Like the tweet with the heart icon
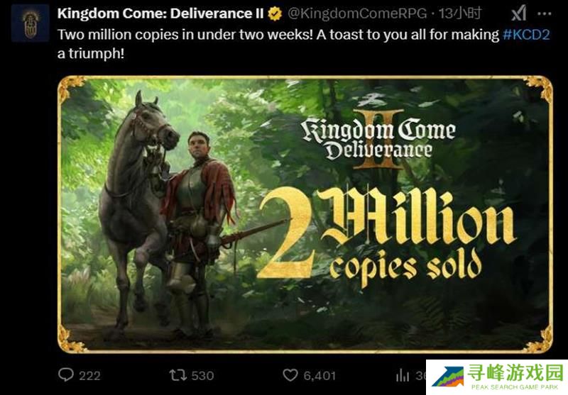568x395 pixels. [x=290, y=375]
